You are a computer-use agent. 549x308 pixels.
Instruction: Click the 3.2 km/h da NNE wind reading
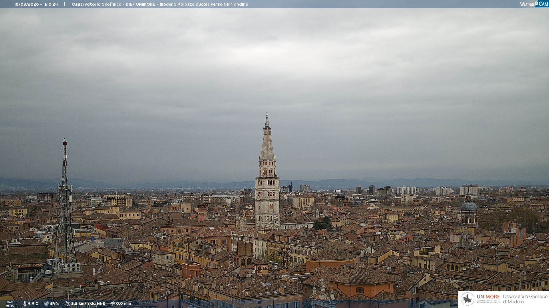[88, 303]
